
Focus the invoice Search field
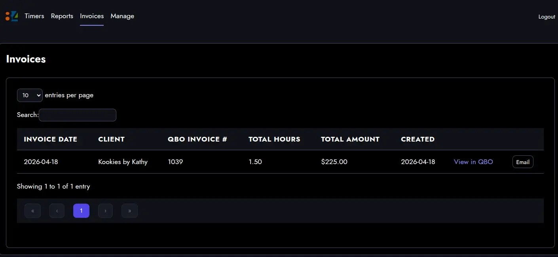pos(78,115)
